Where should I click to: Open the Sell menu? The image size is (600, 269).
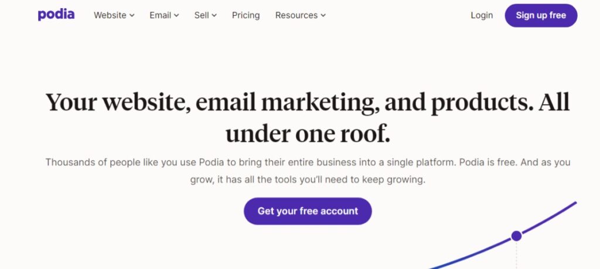coord(206,15)
